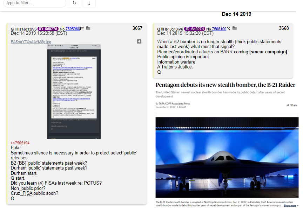
Task: Click the Dec 14 2019 date heading
Action: [236, 14]
